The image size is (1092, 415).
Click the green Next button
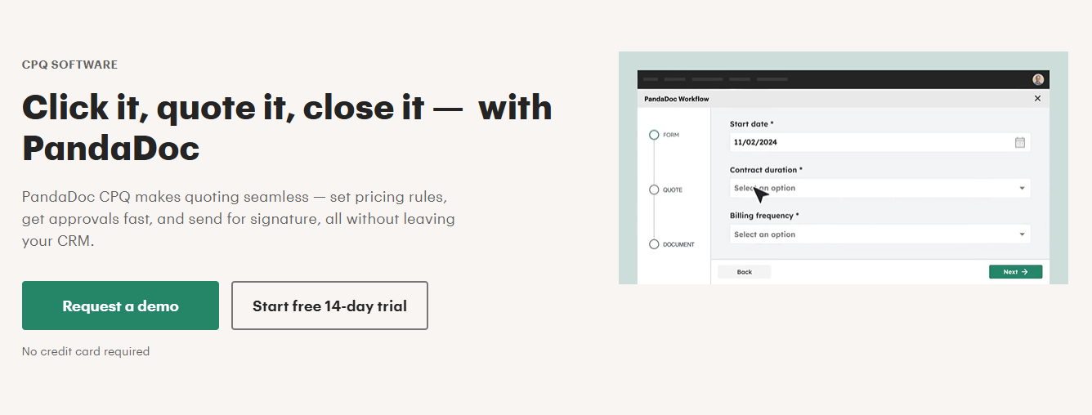(x=1015, y=271)
